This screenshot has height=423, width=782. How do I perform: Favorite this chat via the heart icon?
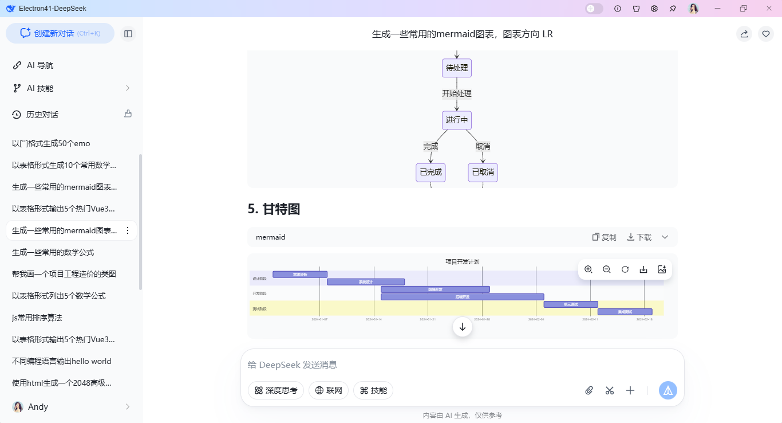point(765,34)
